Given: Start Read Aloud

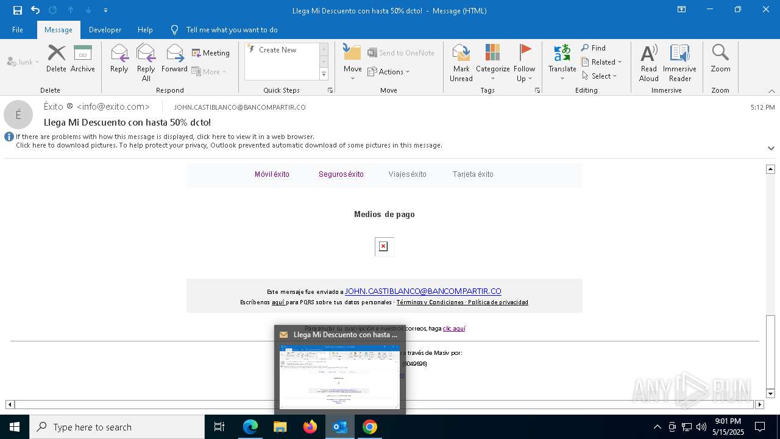Looking at the screenshot, I should point(649,62).
